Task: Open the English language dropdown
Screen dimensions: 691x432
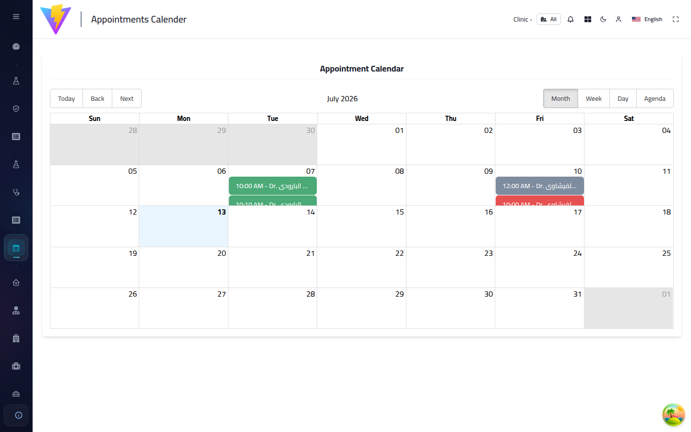Action: (x=647, y=19)
